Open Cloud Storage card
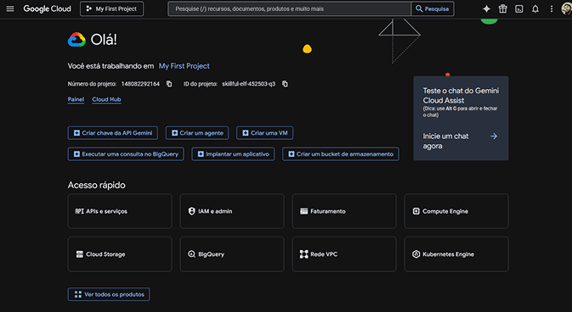 tap(120, 254)
